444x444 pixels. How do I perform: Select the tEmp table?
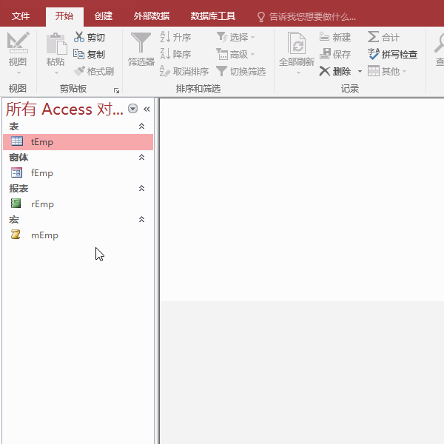click(x=78, y=142)
